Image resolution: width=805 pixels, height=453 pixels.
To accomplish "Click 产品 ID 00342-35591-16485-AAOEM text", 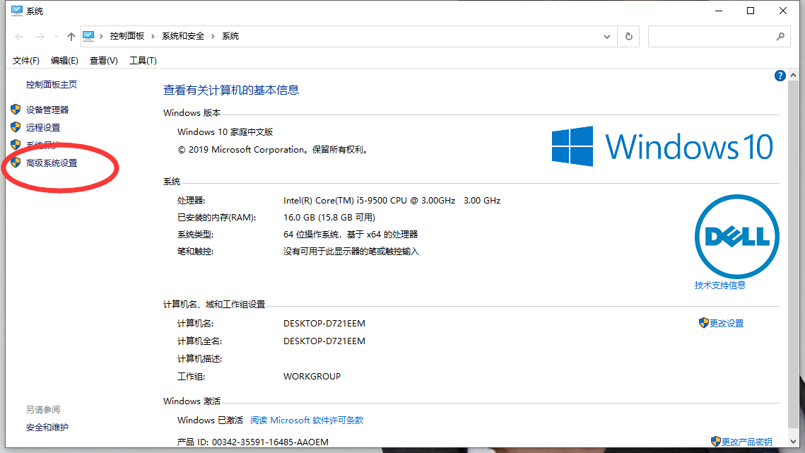I will click(x=252, y=442).
